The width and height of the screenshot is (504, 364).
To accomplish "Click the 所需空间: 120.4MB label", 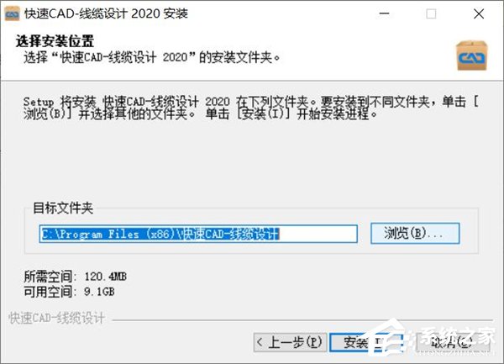I will (x=76, y=277).
